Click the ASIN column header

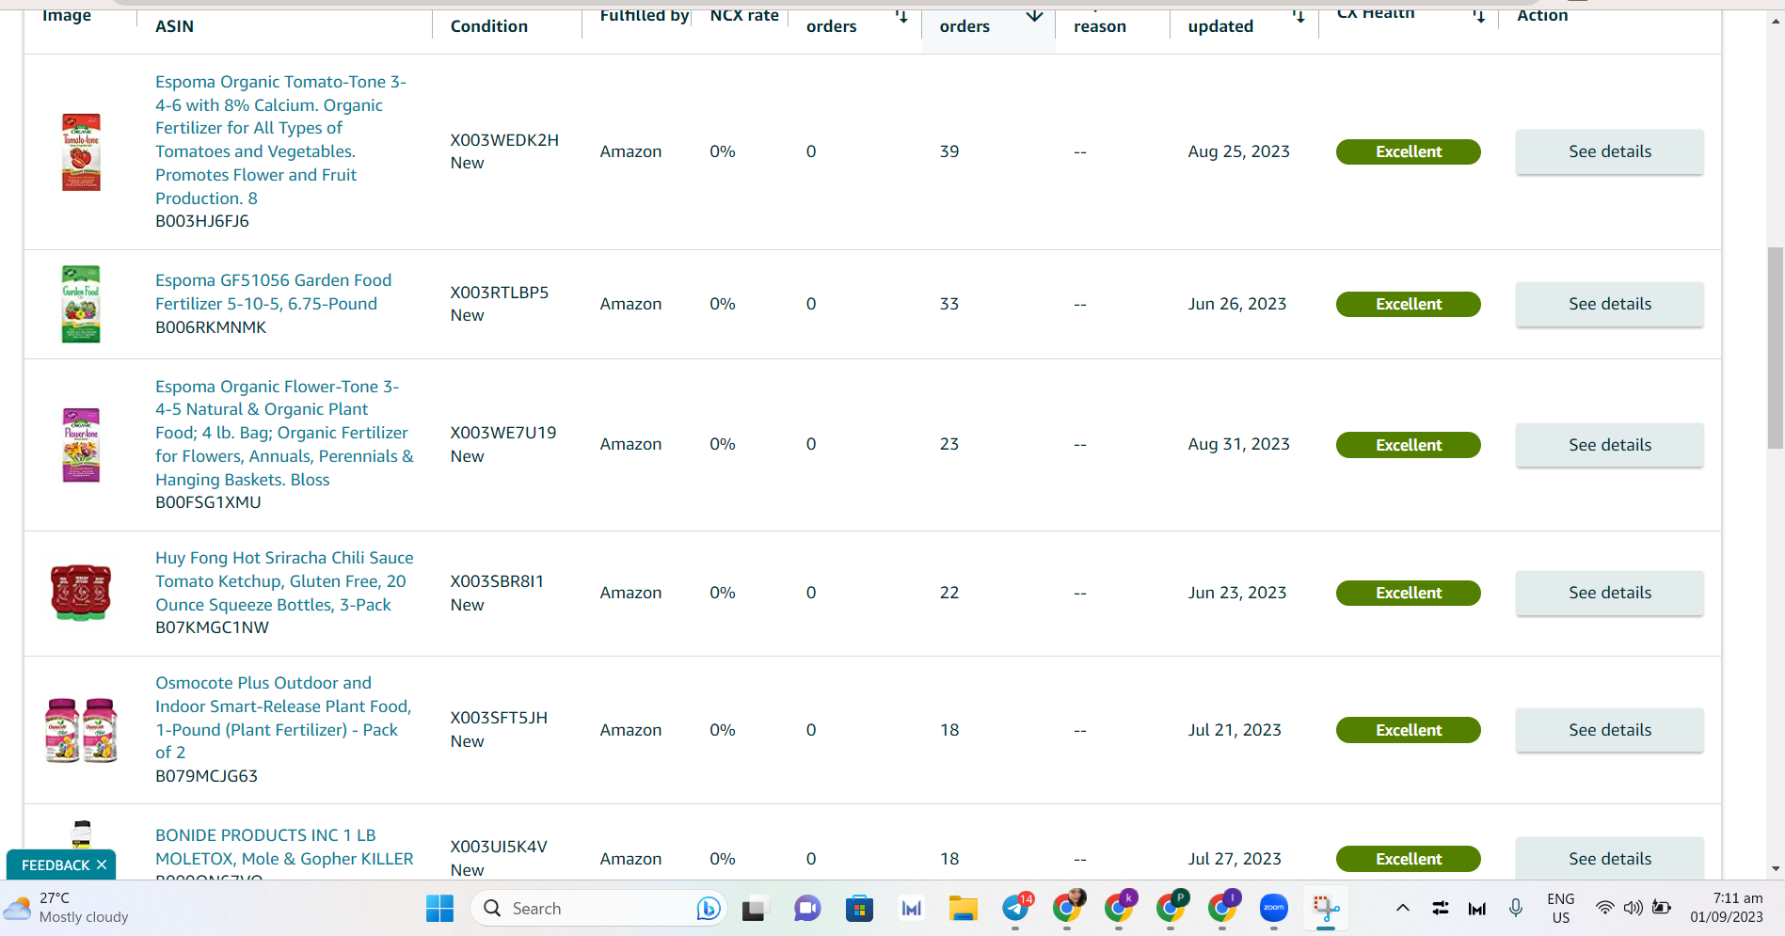[175, 26]
